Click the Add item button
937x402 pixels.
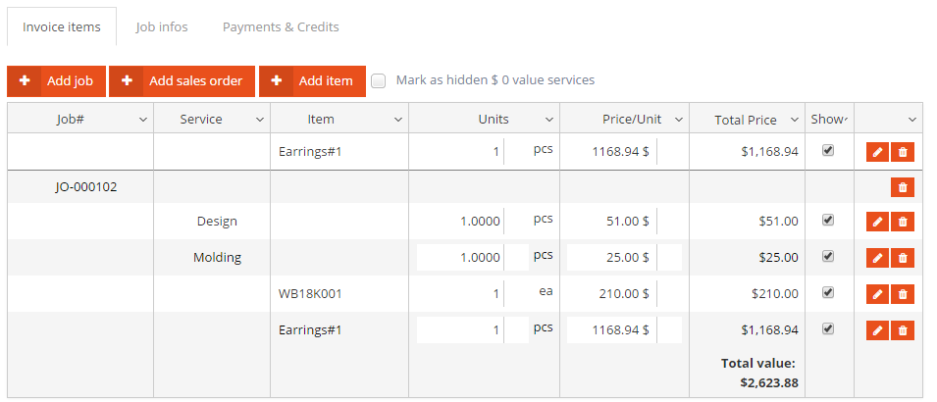[x=312, y=81]
